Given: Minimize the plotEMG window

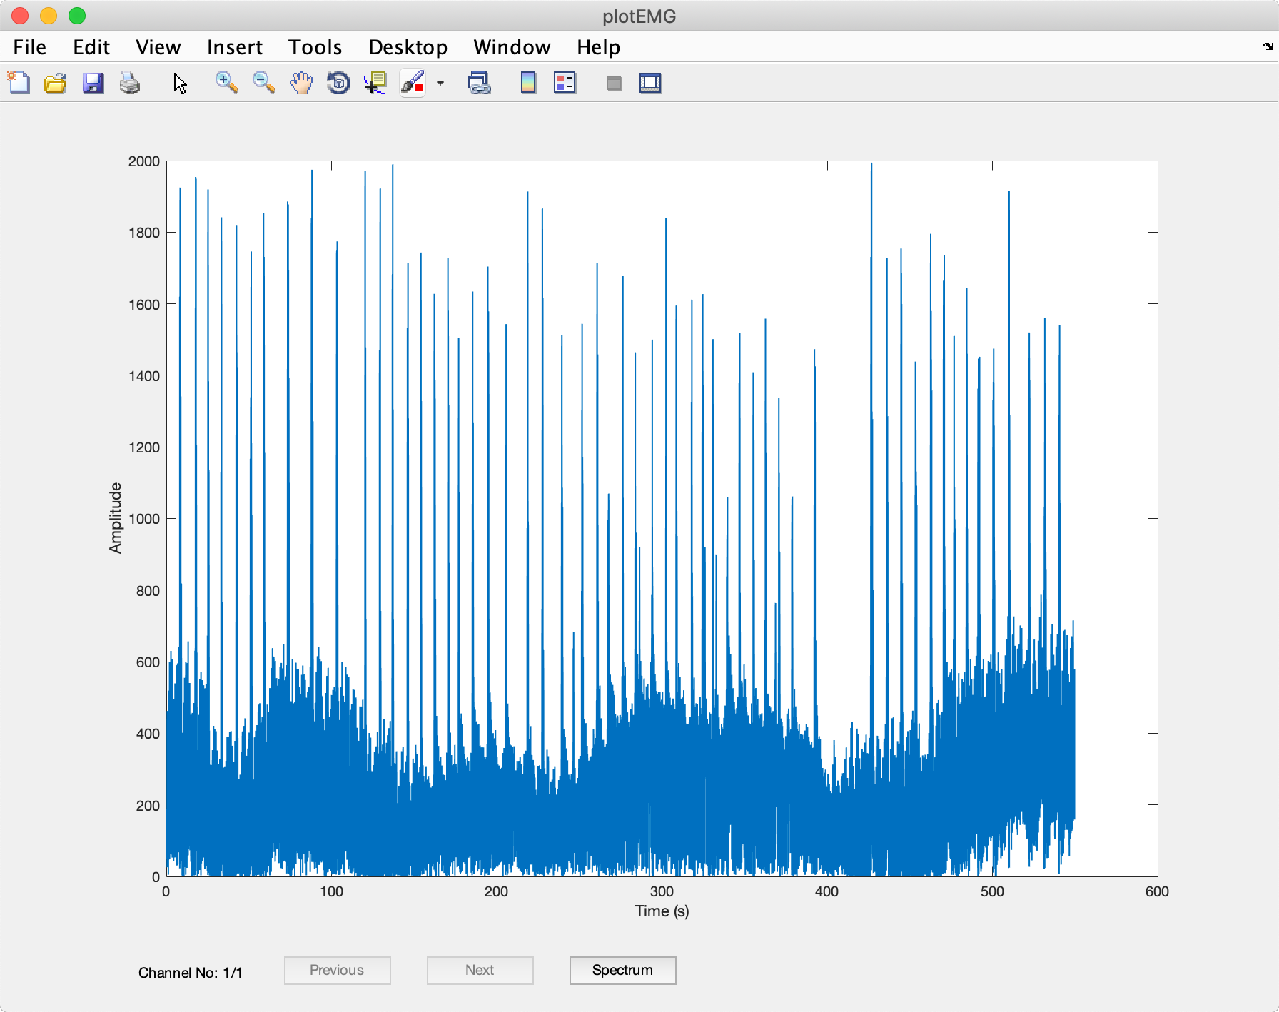Looking at the screenshot, I should click(49, 16).
